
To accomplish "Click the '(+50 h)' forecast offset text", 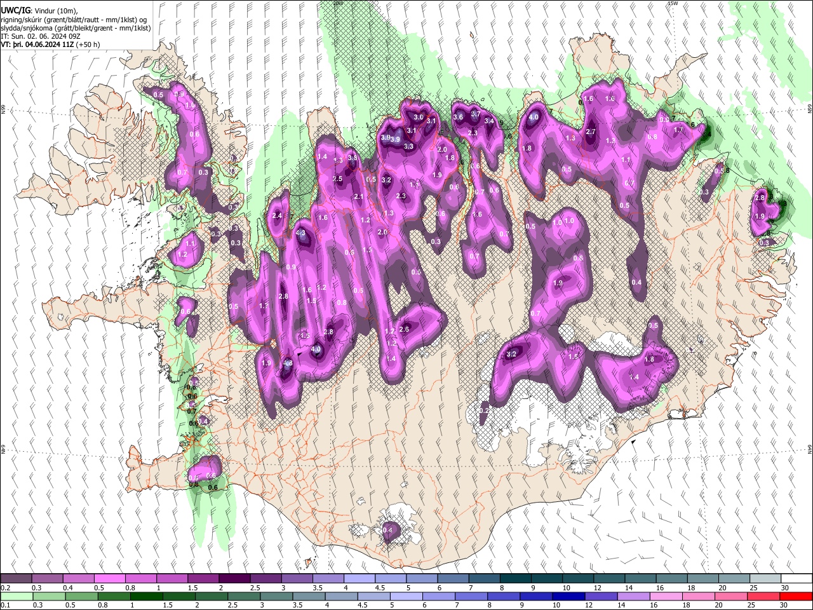I will (x=87, y=44).
